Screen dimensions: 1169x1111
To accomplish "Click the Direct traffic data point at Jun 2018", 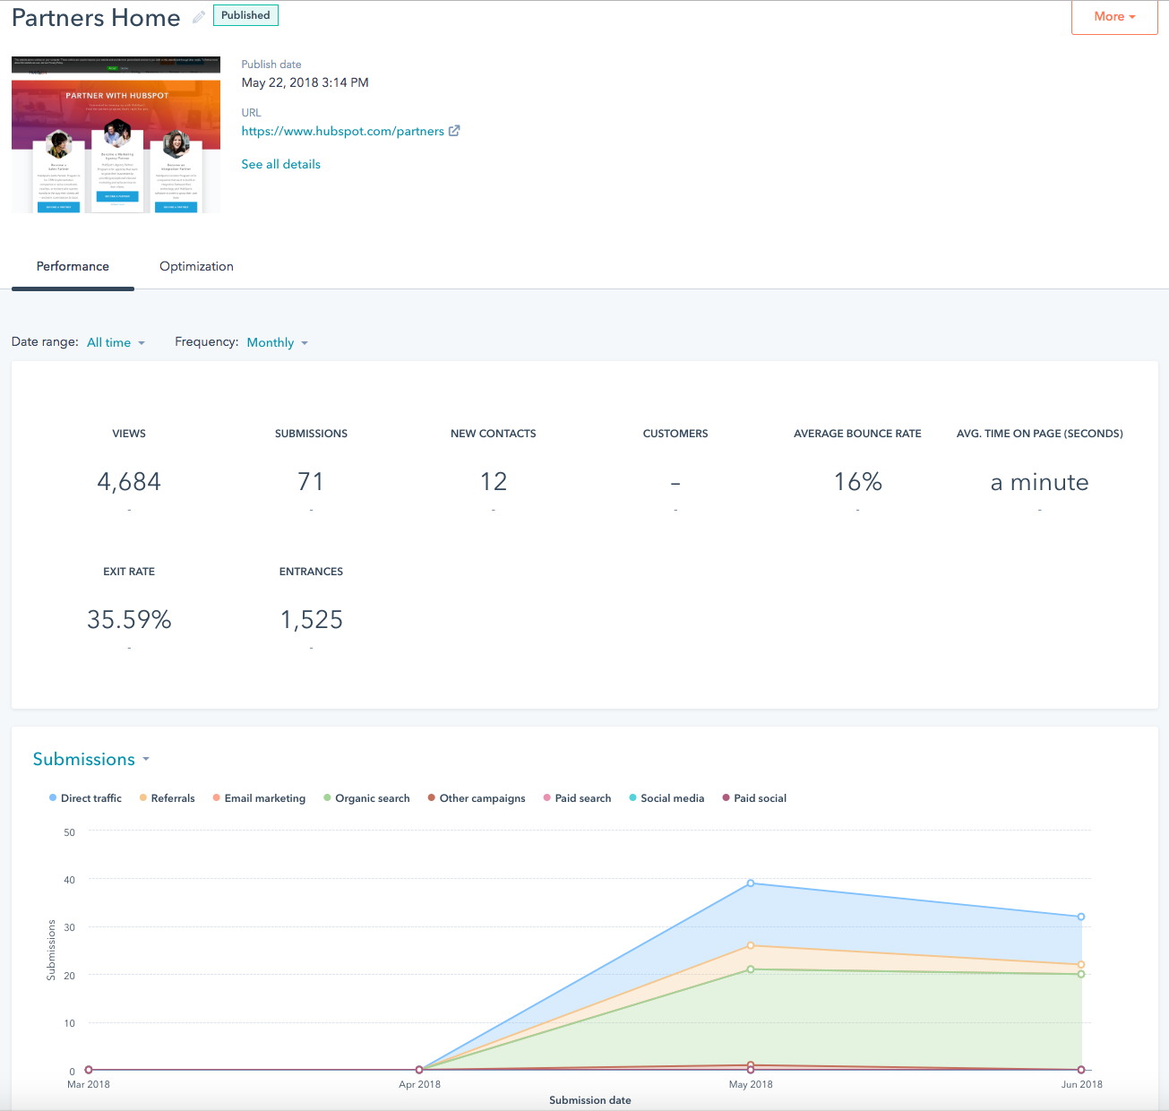I will pos(1081,917).
